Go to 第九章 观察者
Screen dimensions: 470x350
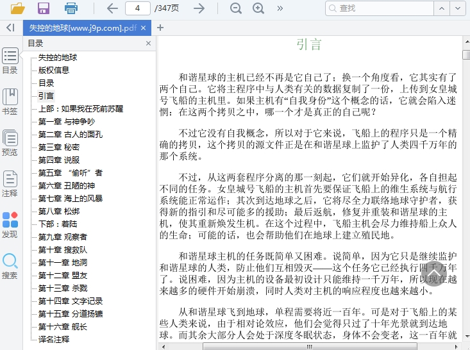pos(62,237)
